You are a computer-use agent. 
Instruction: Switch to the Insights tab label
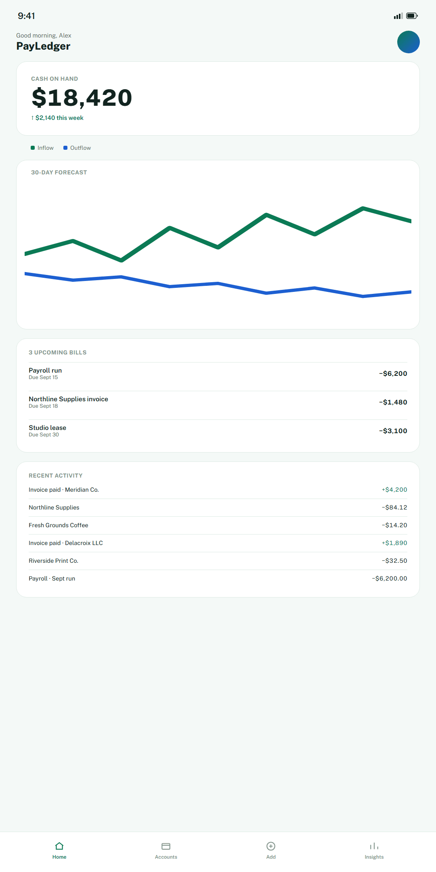pos(374,857)
